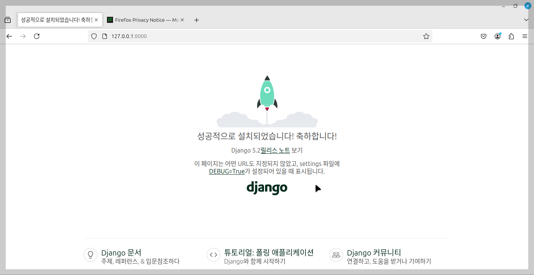The image size is (534, 275).
Task: Click the text Django와 함께 시작하기
Action: coord(255,262)
